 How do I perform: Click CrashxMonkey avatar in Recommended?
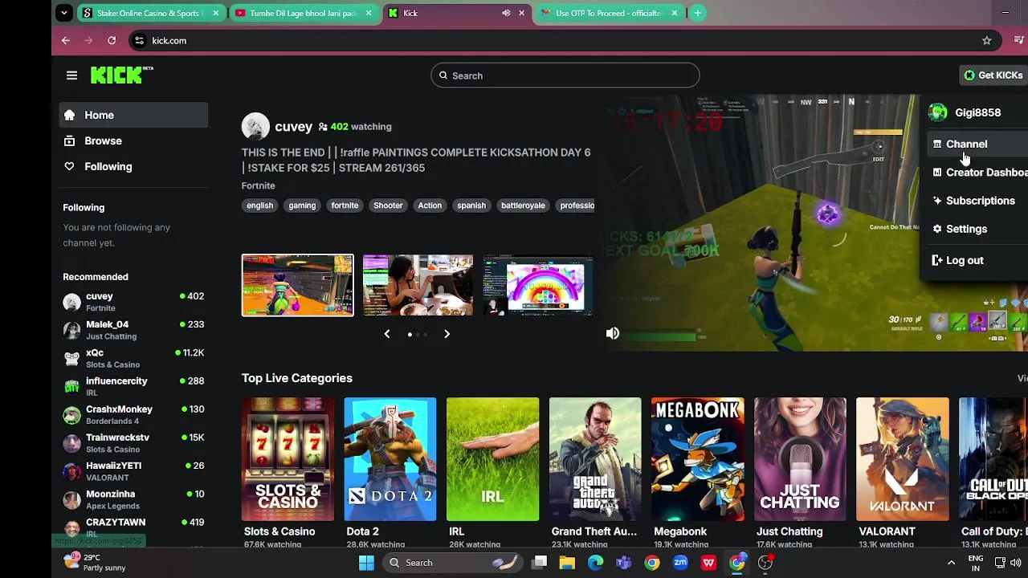click(72, 414)
